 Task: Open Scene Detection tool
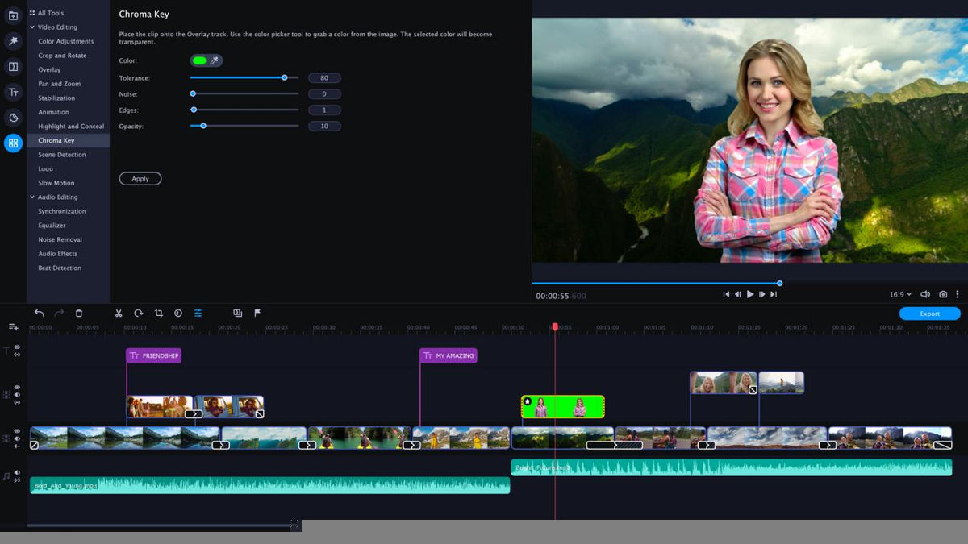coord(62,155)
